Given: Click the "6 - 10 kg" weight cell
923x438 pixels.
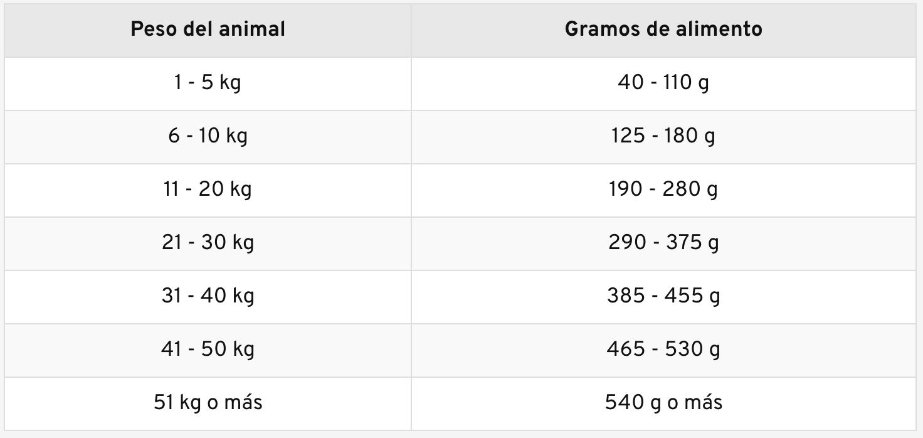Looking at the screenshot, I should point(208,136).
